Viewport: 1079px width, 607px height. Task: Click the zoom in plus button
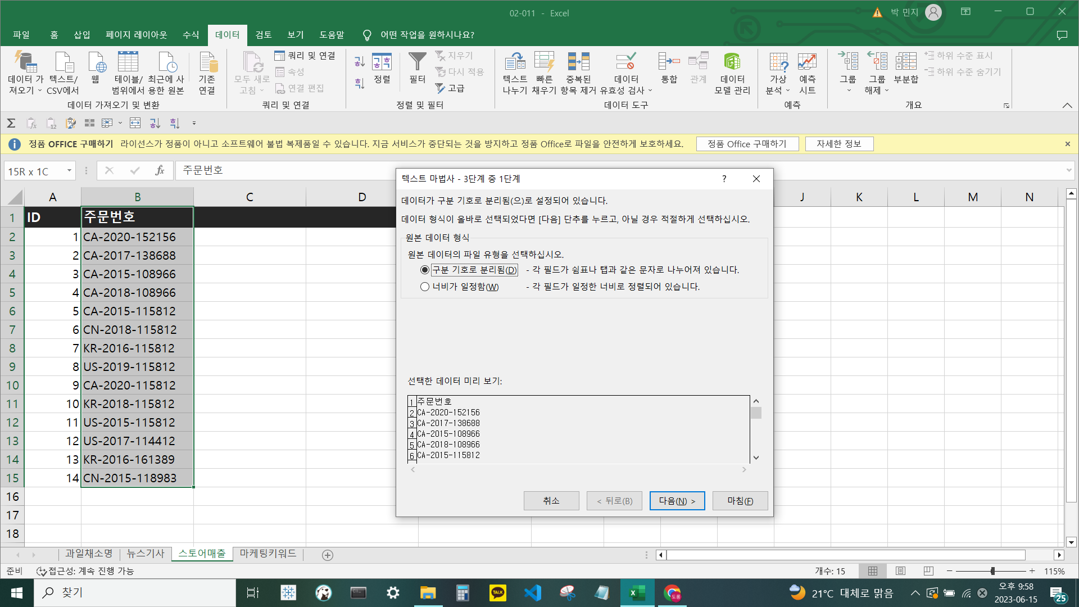click(x=1032, y=571)
